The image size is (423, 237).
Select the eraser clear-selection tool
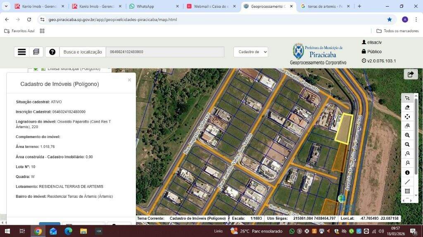tap(407, 108)
